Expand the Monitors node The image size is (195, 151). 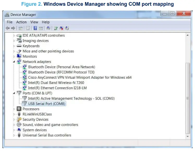pos(14,57)
